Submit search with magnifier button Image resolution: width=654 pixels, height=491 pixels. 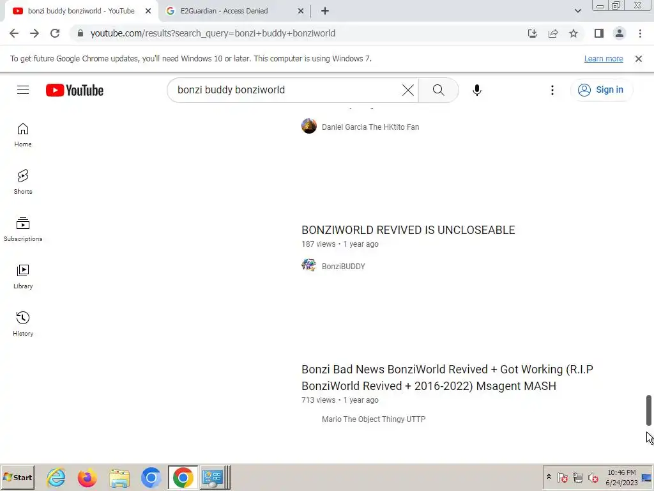click(x=438, y=90)
